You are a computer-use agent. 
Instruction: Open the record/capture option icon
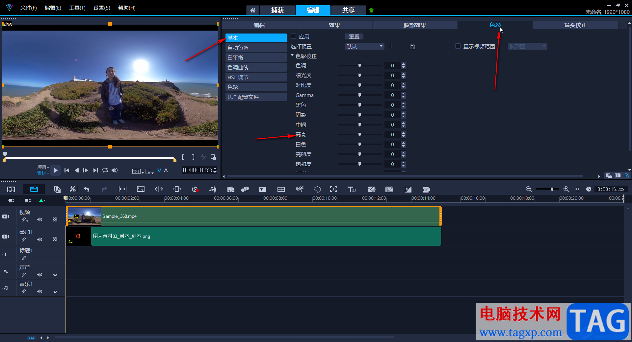tap(195, 189)
